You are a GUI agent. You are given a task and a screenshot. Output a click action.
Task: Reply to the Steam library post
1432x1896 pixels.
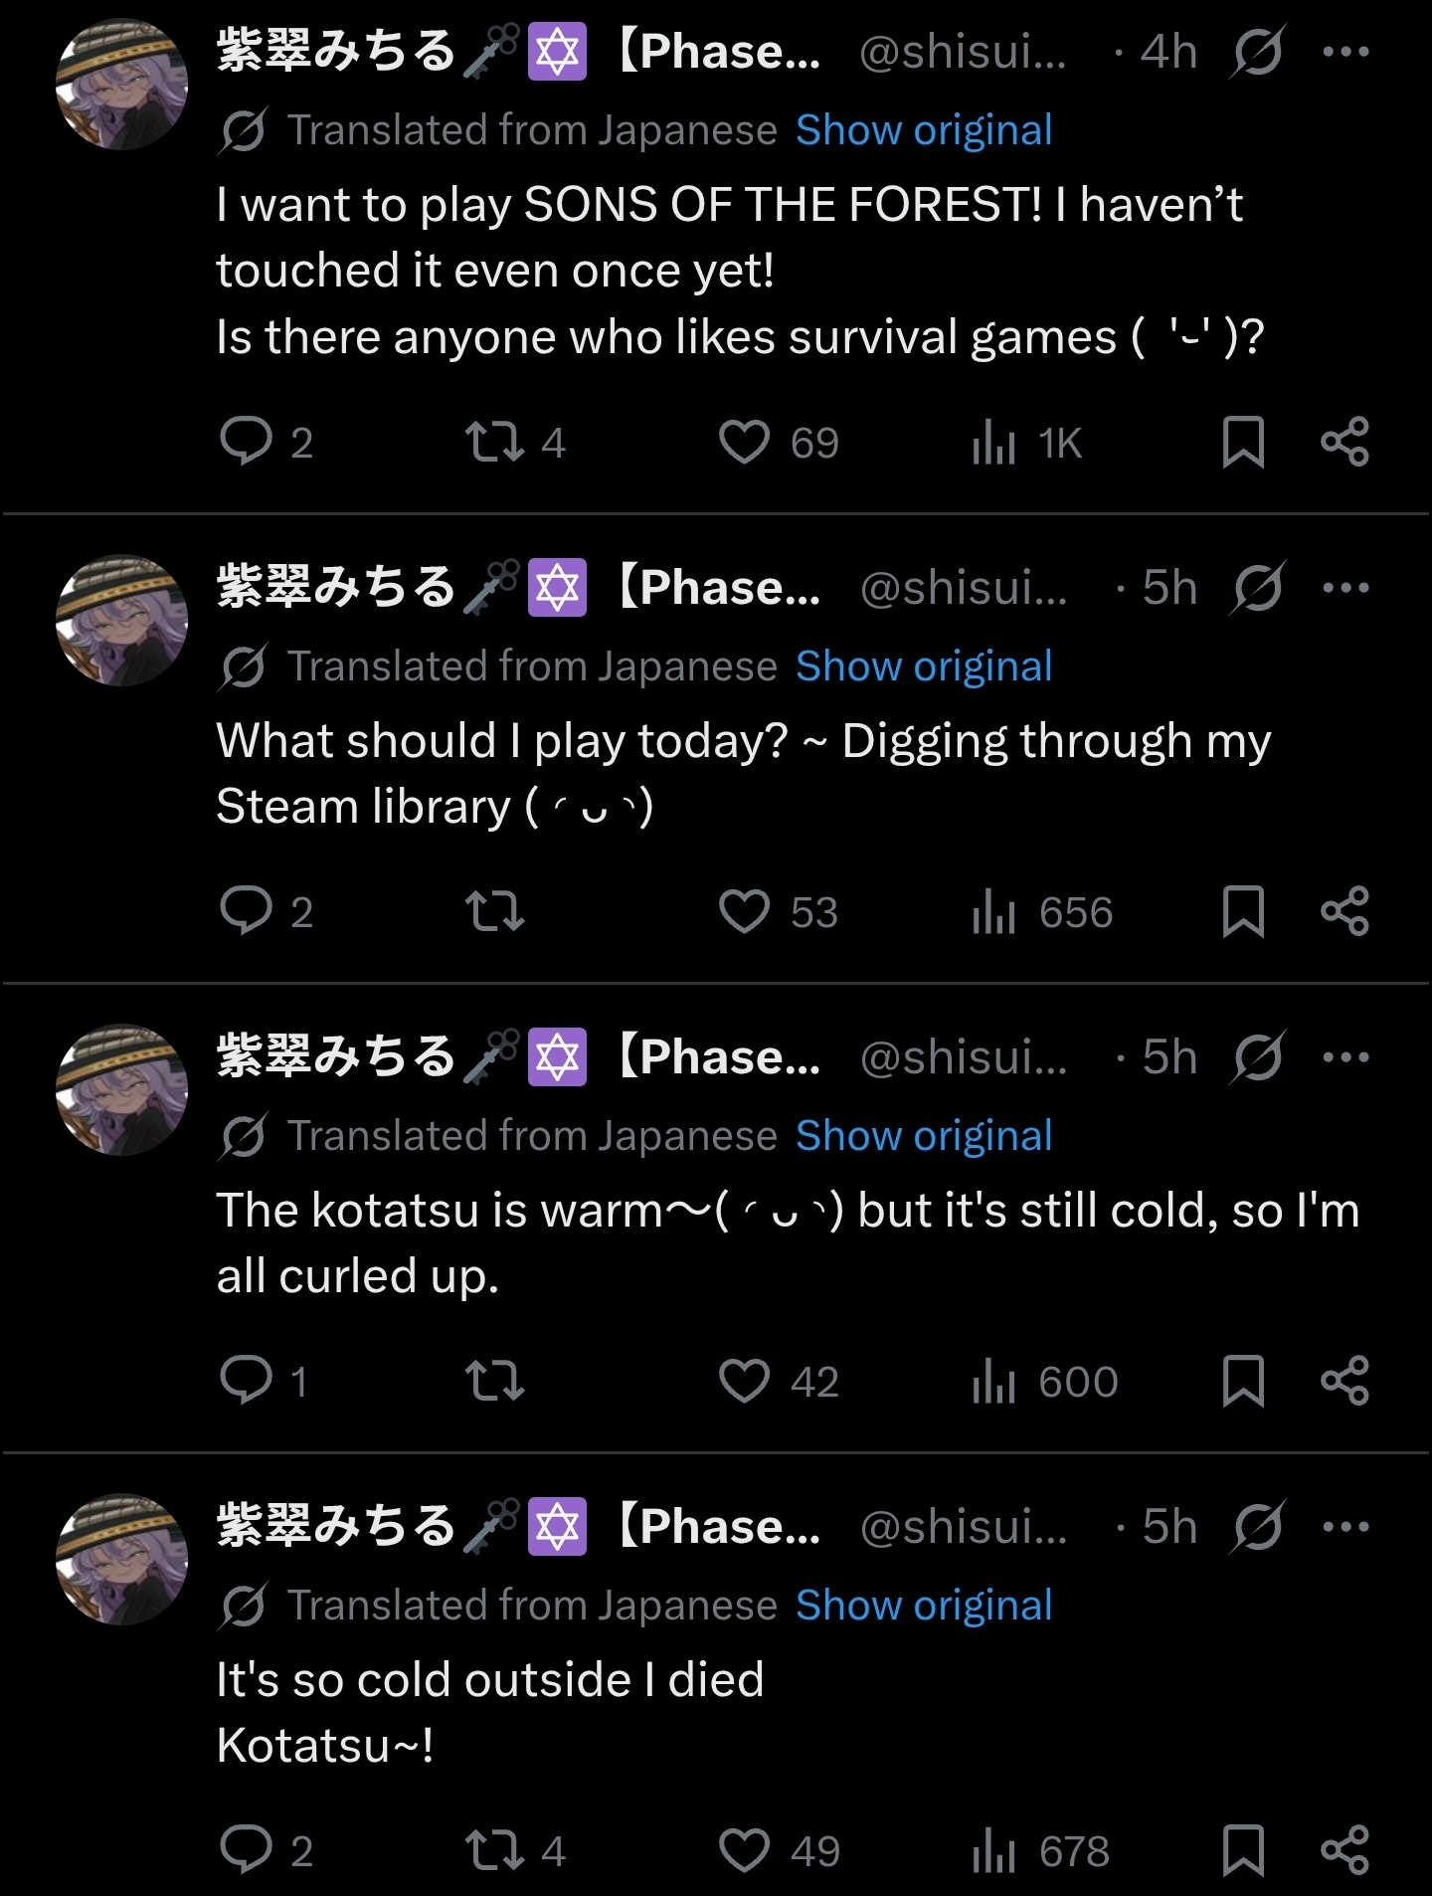coord(246,911)
